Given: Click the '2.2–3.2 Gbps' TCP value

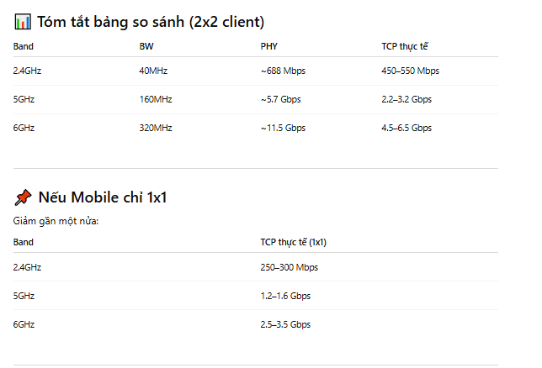Looking at the screenshot, I should [406, 99].
